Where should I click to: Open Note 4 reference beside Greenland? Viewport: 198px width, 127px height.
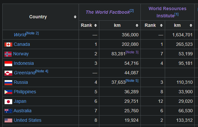pos(42,71)
